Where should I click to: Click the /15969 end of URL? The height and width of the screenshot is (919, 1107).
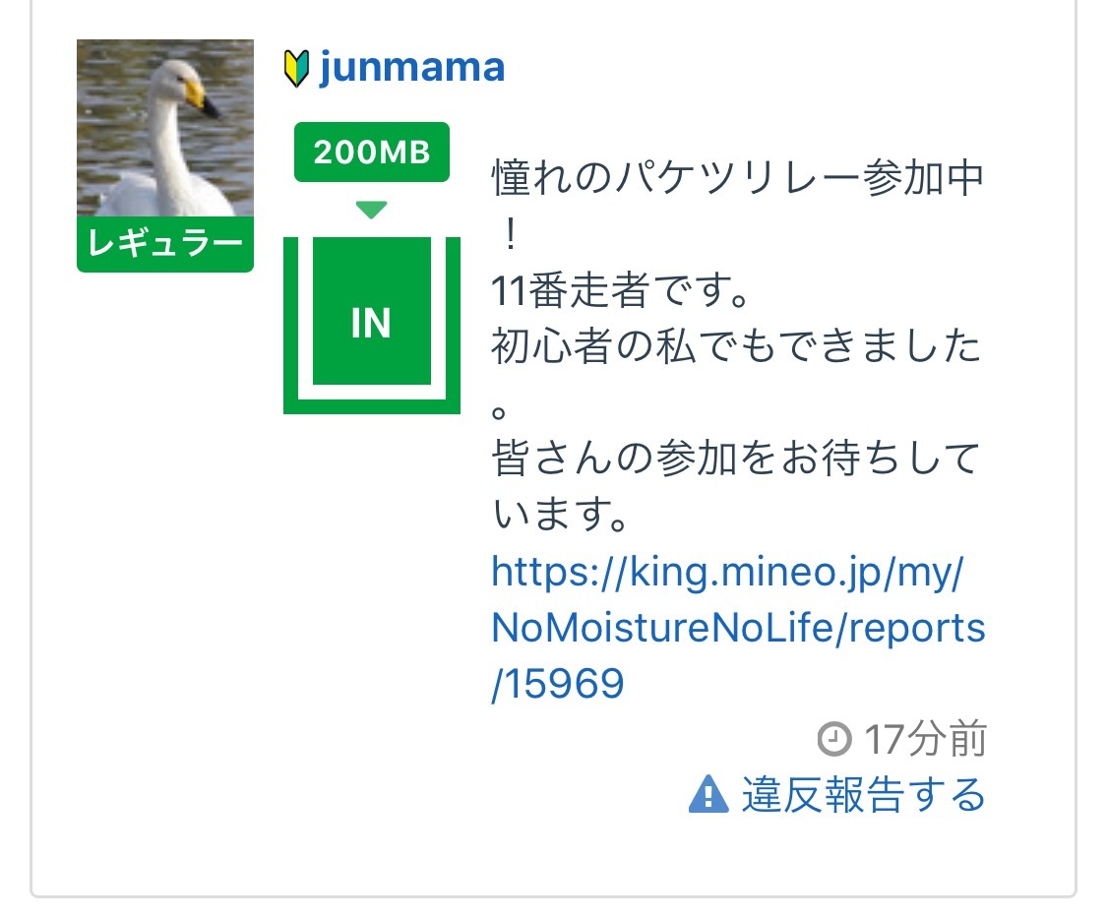click(557, 684)
